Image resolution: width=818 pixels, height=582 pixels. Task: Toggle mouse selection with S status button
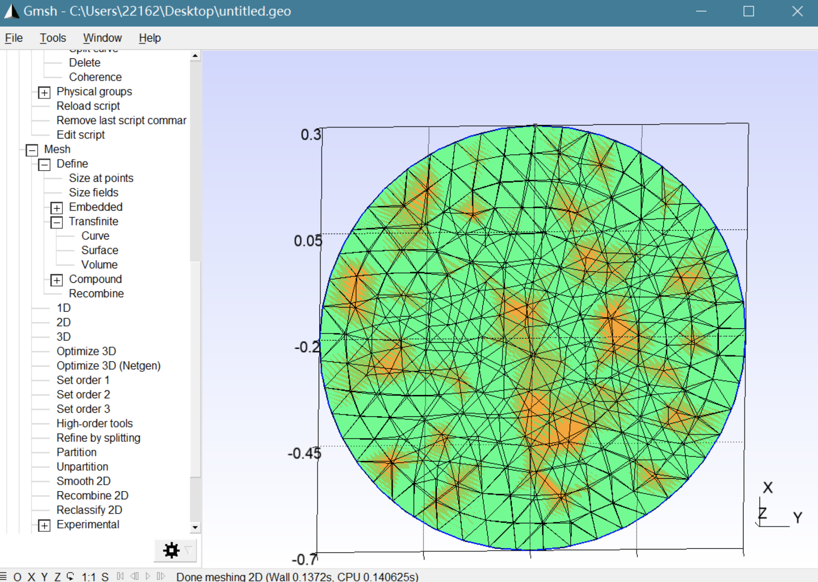point(105,576)
